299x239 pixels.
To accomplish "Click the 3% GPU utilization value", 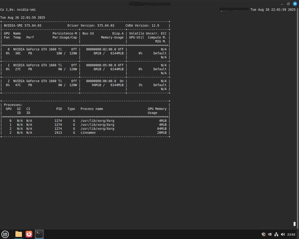I will 140,85.
